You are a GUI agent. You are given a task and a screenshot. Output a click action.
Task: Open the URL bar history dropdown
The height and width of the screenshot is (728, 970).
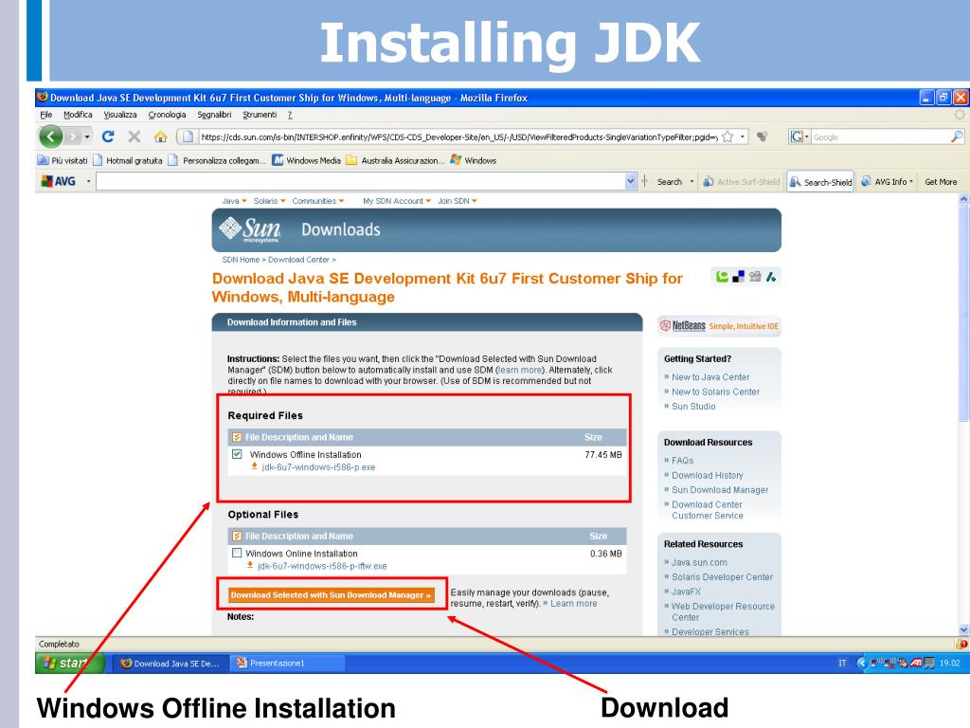click(743, 136)
